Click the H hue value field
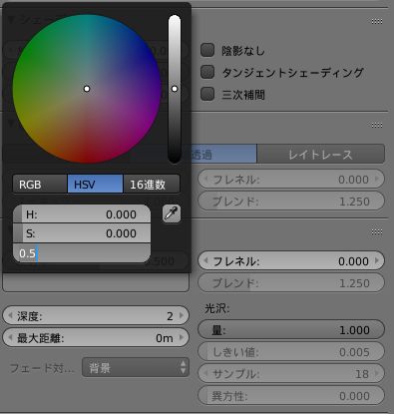 pos(82,214)
